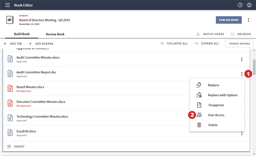The height and width of the screenshot is (156, 256).
Task: Choose Replace with Options from menu
Action: tap(222, 95)
